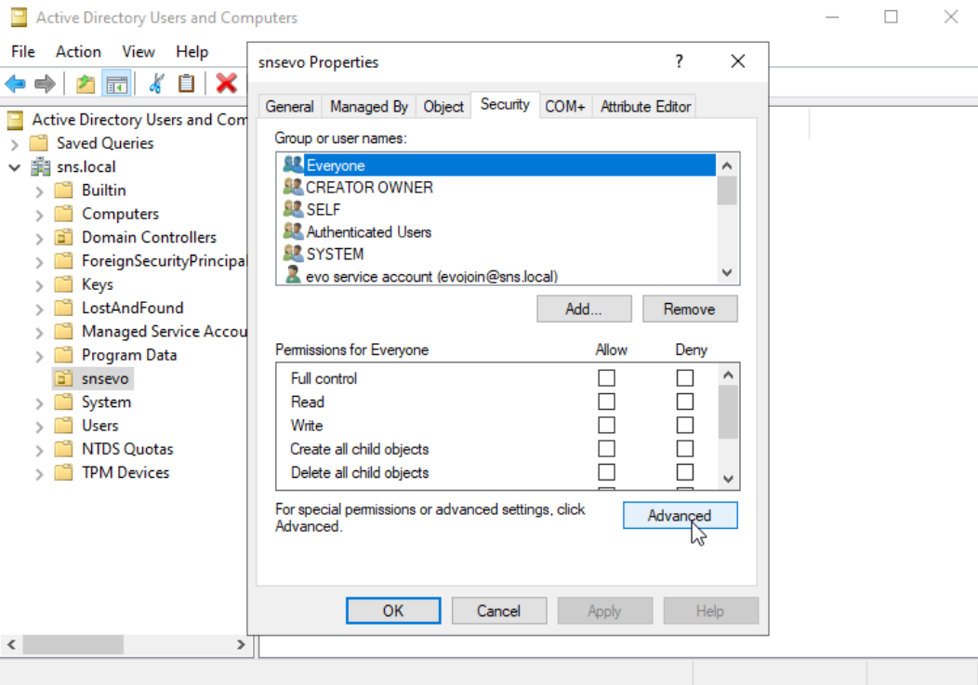Viewport: 978px width, 685px height.
Task: Click the application icon in title bar
Action: (19, 18)
